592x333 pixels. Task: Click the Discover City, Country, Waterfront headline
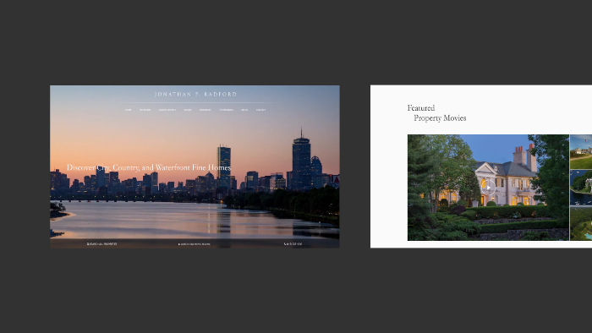(x=149, y=167)
